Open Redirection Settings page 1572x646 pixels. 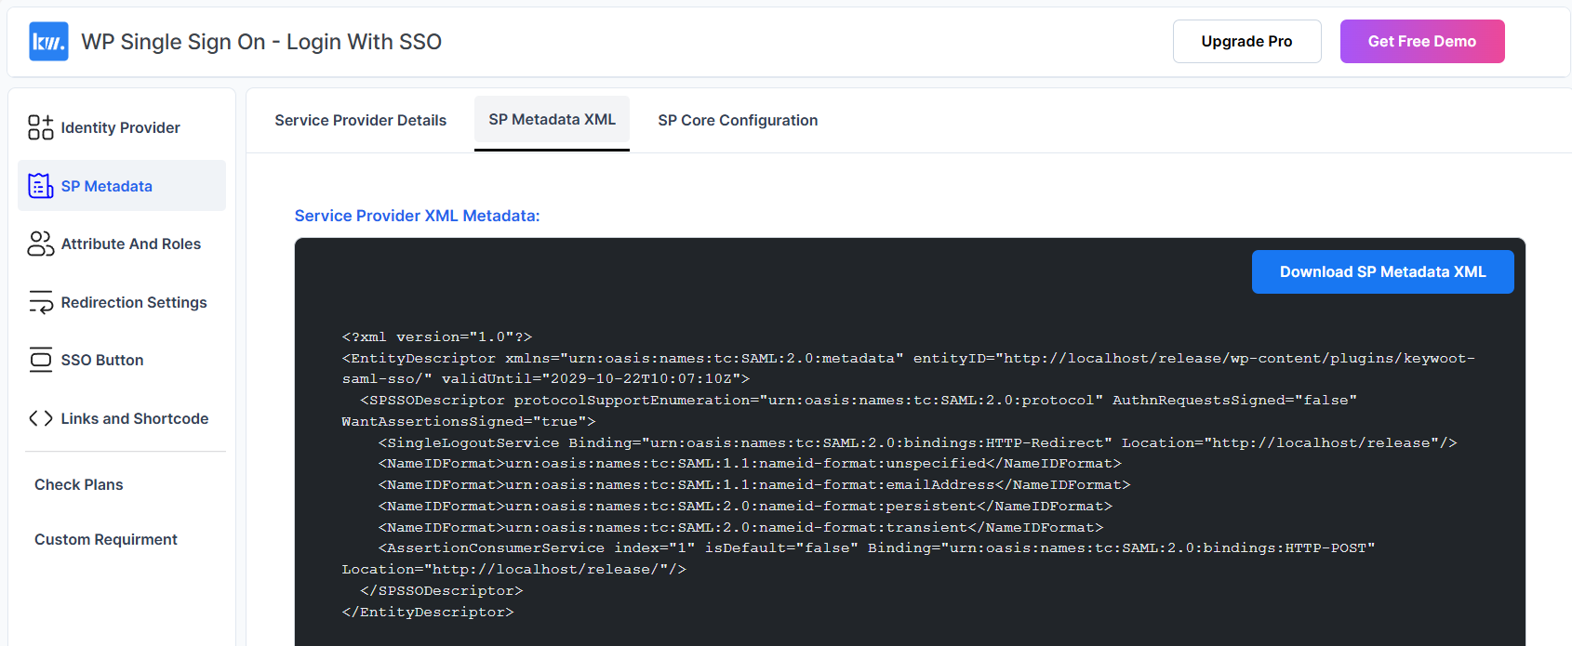[x=122, y=302]
